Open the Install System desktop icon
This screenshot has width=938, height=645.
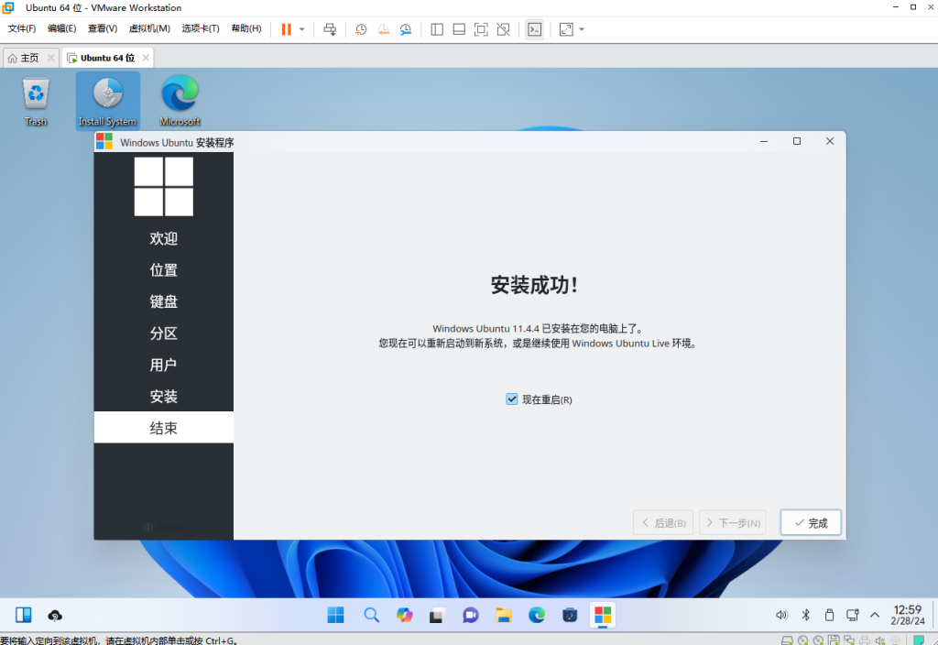click(x=107, y=101)
